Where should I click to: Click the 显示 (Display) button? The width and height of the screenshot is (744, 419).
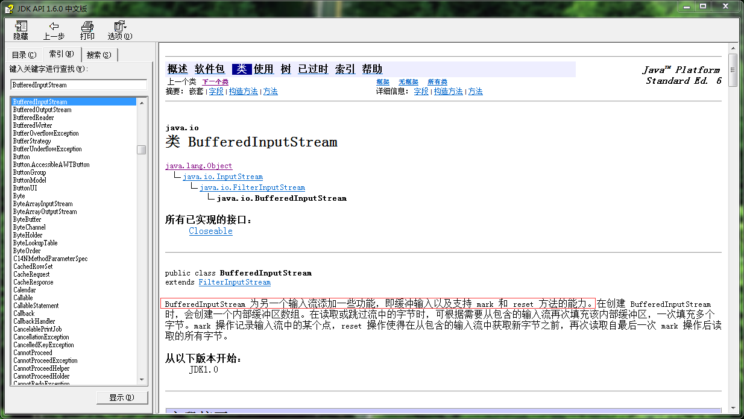122,398
